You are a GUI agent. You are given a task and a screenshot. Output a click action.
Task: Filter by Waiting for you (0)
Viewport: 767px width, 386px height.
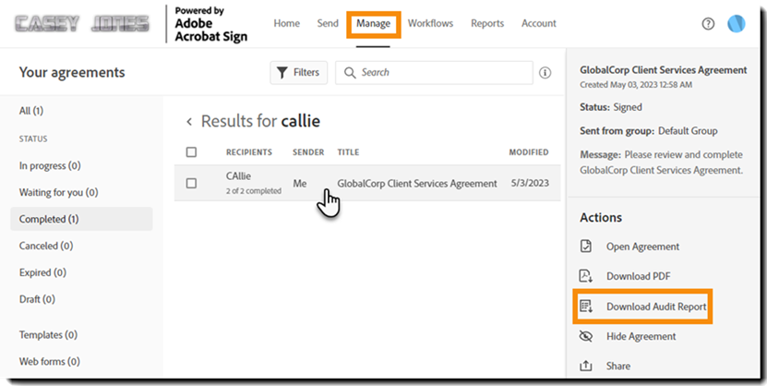(x=59, y=192)
